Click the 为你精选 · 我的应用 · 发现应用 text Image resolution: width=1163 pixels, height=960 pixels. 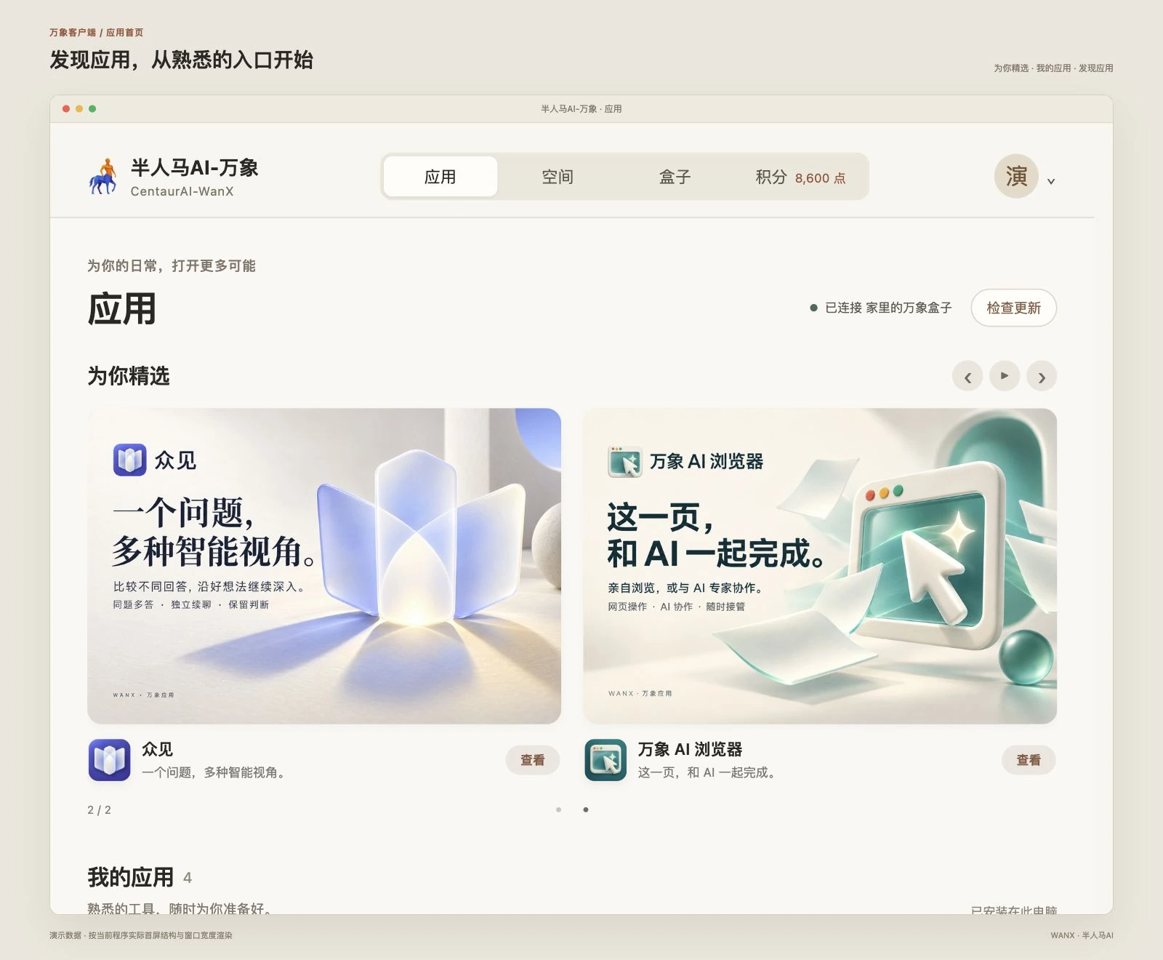pyautogui.click(x=1053, y=68)
